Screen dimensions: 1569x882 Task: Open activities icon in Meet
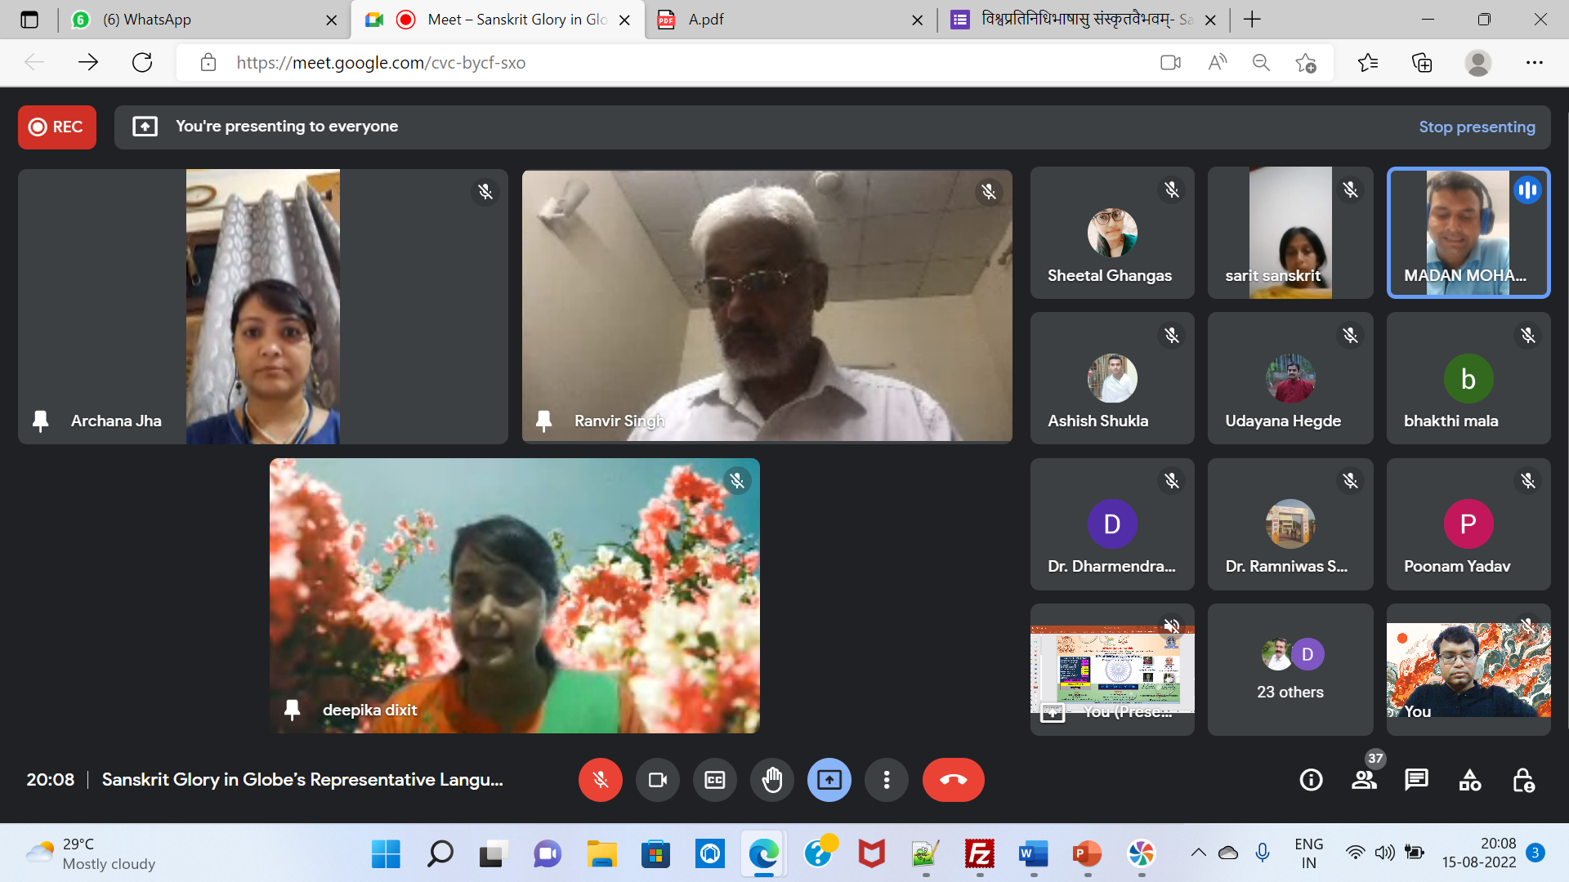[x=1469, y=780]
